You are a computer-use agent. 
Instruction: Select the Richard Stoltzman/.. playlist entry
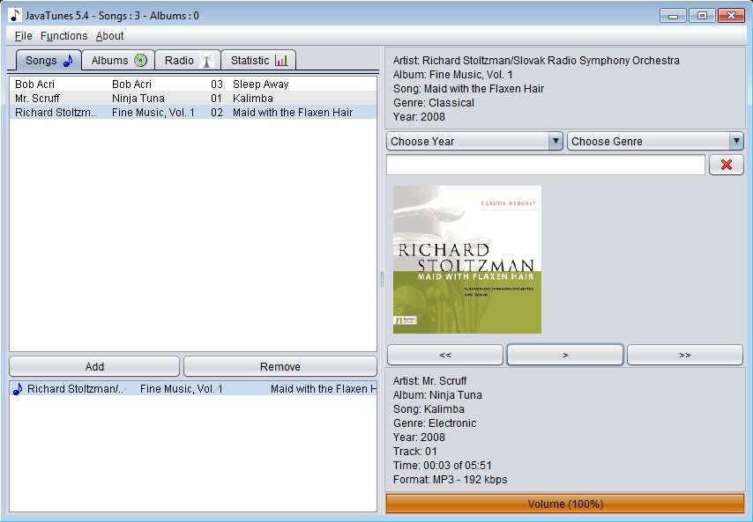point(193,389)
